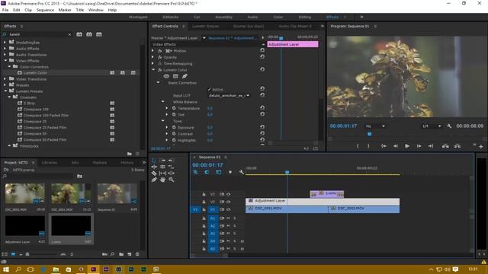Open File Explorer from the taskbar
The image size is (488, 274).
(56, 269)
